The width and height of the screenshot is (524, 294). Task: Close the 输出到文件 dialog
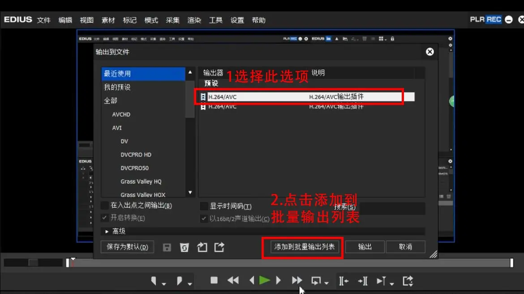tap(430, 52)
